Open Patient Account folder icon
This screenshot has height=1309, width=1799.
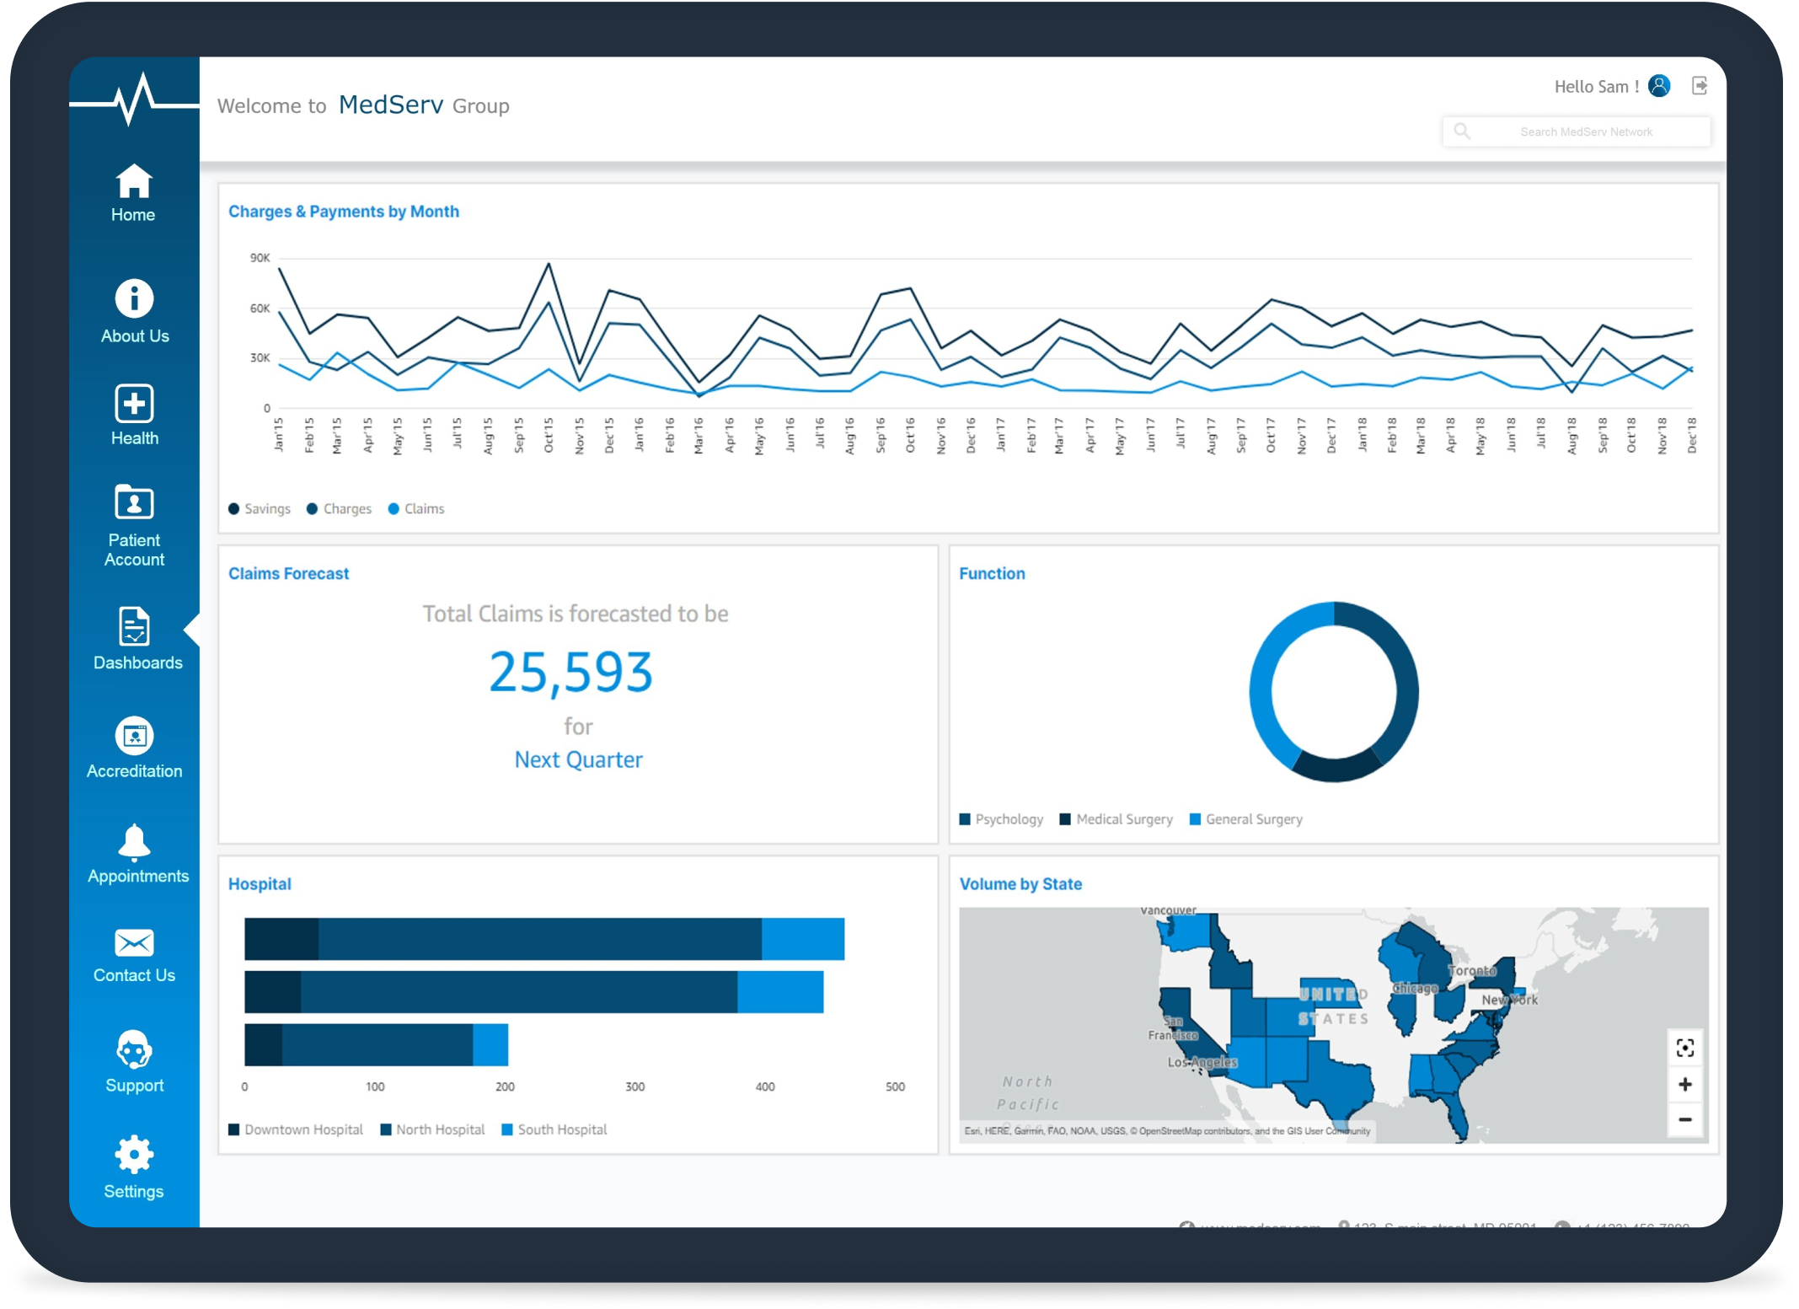[x=134, y=503]
